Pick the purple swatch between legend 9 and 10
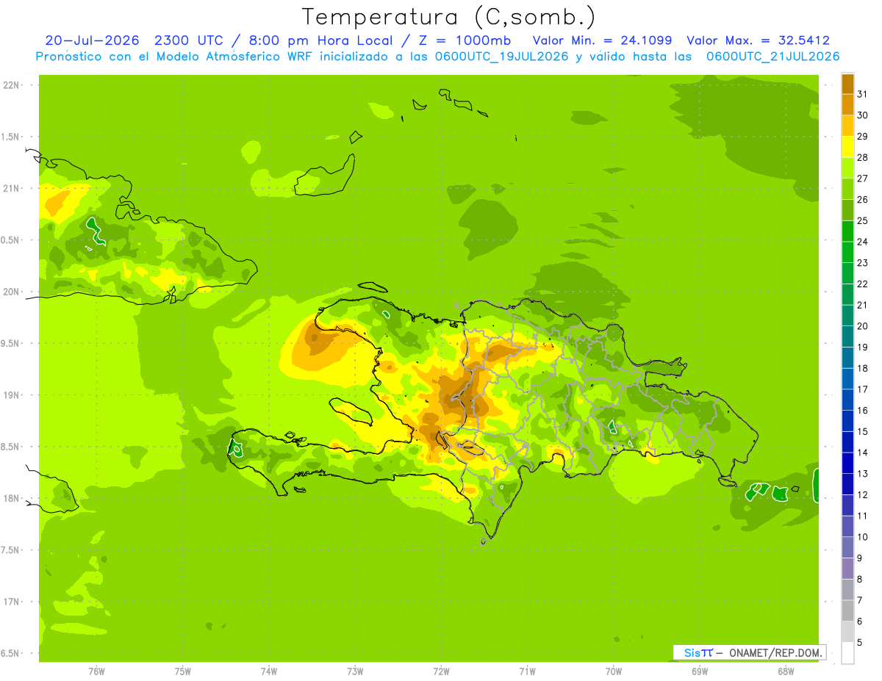The height and width of the screenshot is (681, 882). 847,547
